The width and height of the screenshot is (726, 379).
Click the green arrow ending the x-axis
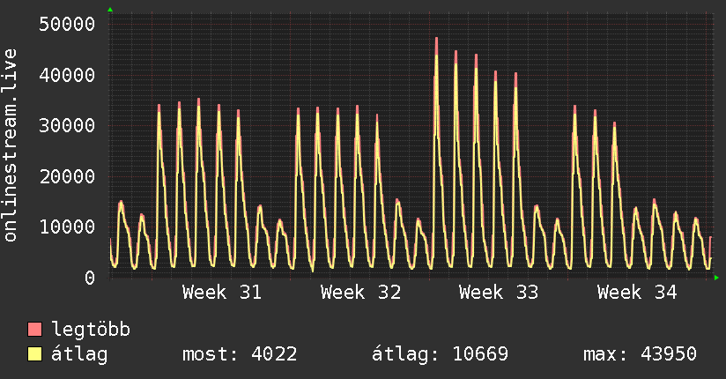click(x=716, y=278)
